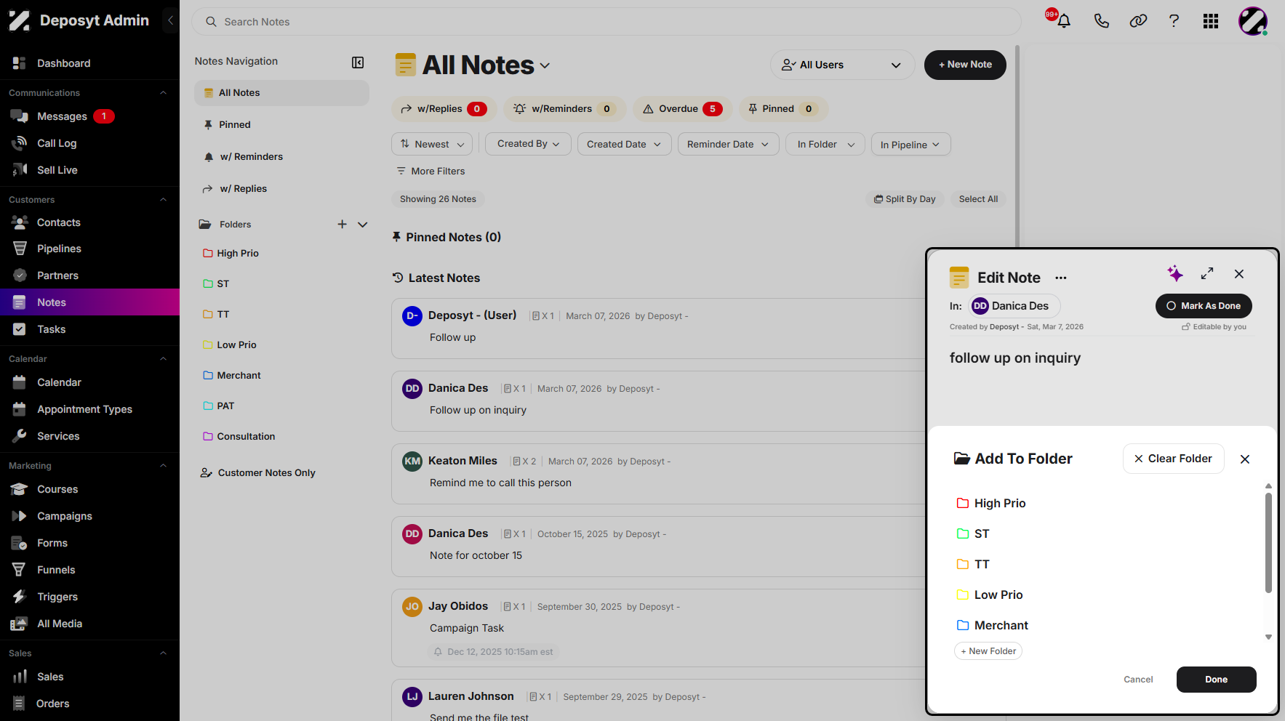Screen dimensions: 1285x721
Task: Open the help question mark icon
Action: tap(1174, 21)
